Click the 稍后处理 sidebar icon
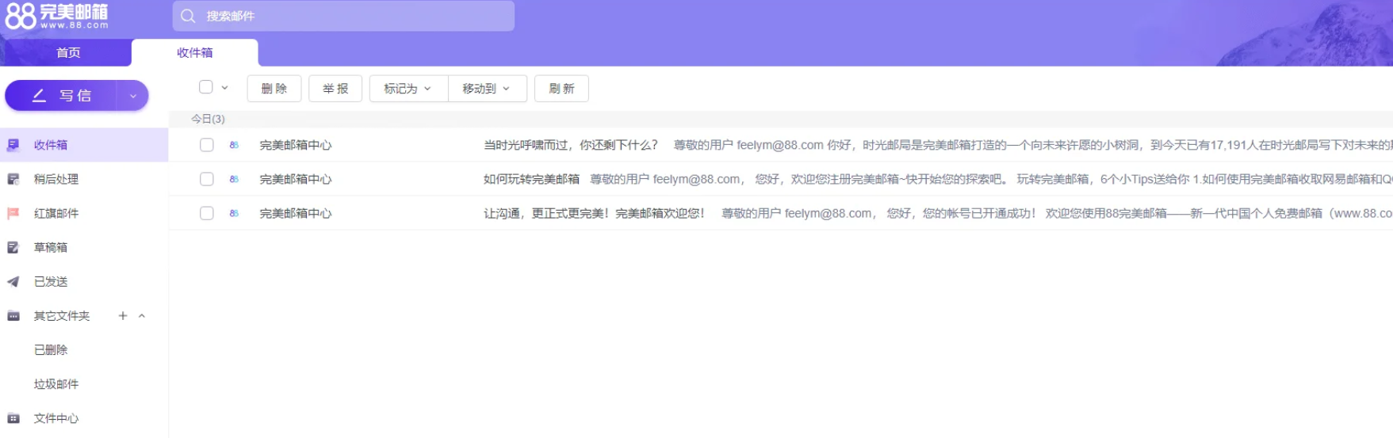The image size is (1393, 438). (x=13, y=179)
